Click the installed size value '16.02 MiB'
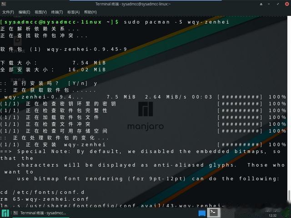The height and width of the screenshot is (218, 291). coord(87,70)
